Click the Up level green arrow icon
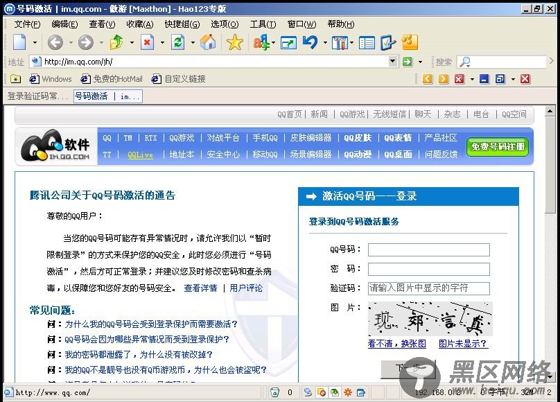 point(116,42)
